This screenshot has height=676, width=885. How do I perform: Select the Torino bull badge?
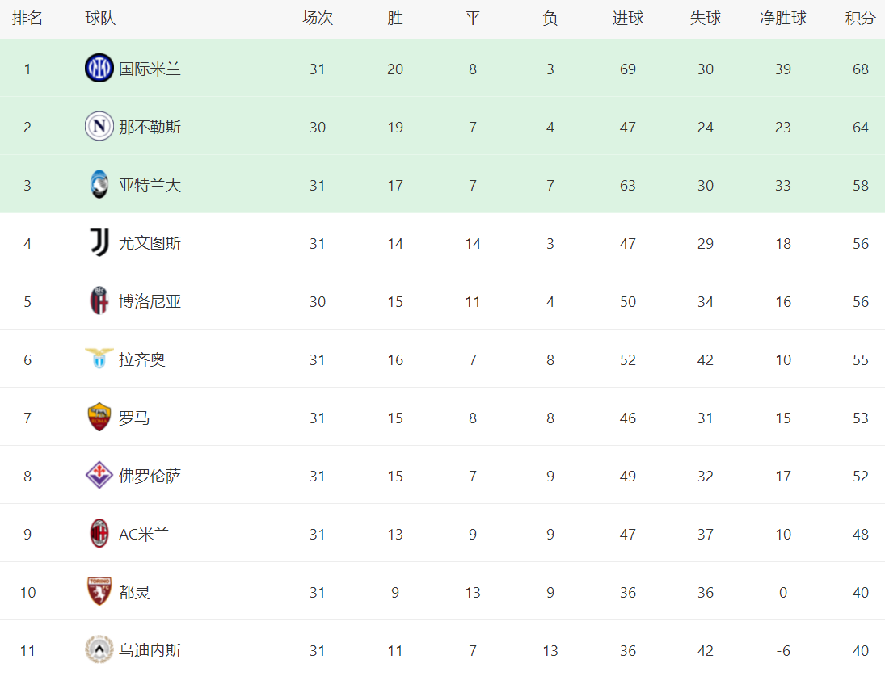[99, 591]
